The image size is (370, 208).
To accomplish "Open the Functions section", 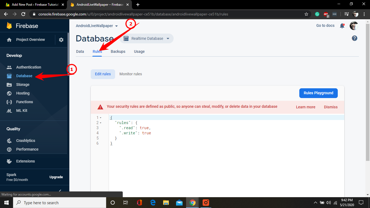I will (x=24, y=102).
